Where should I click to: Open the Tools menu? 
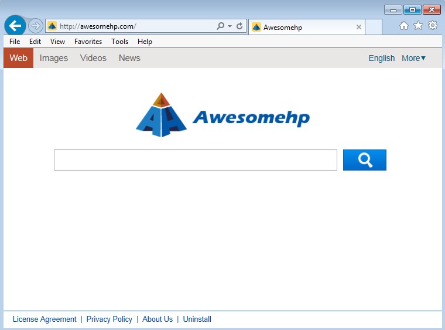click(x=120, y=42)
